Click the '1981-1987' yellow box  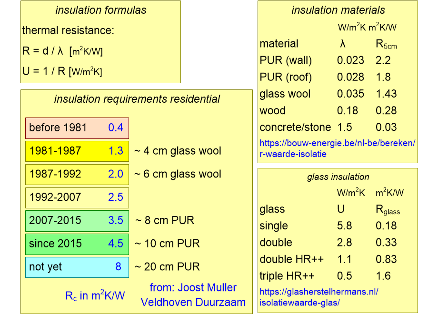77,151
